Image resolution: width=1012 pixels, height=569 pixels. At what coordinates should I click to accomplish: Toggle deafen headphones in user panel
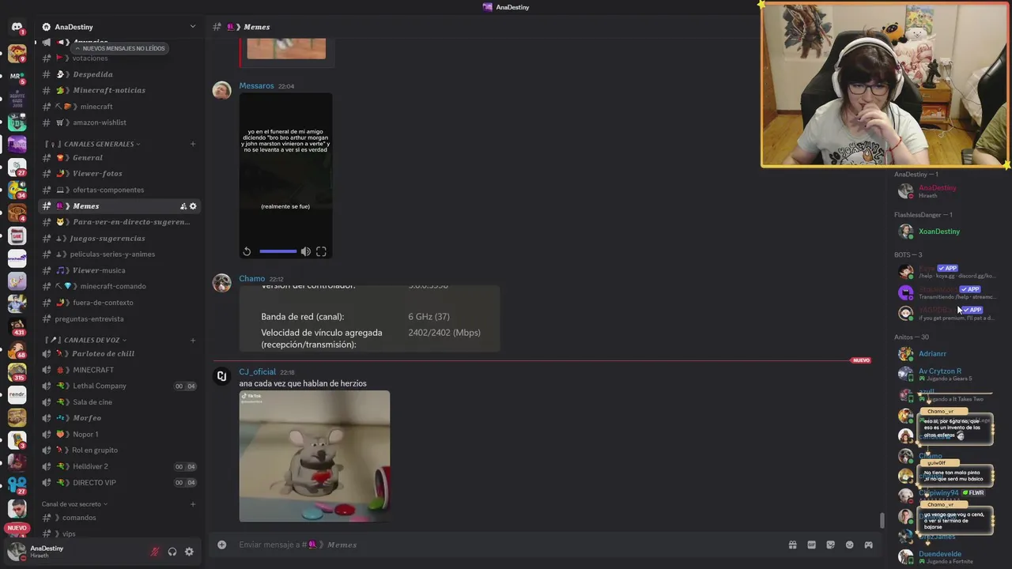[172, 552]
